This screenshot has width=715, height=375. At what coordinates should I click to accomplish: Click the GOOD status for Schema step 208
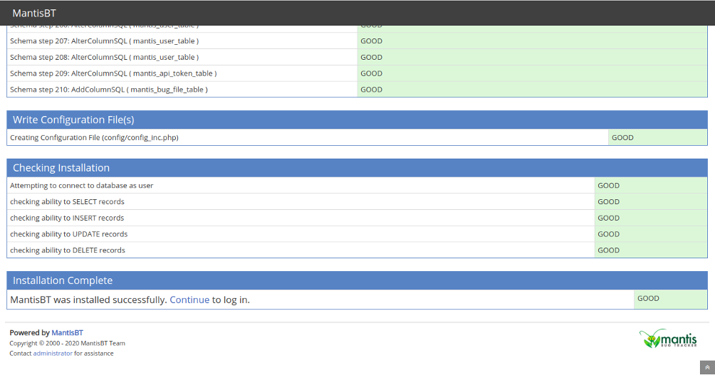(x=371, y=58)
